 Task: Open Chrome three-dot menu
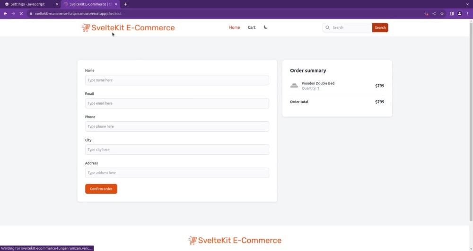[468, 14]
